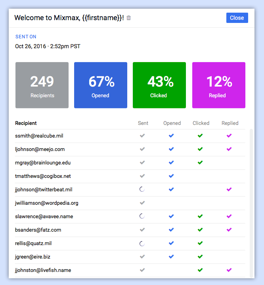The height and width of the screenshot is (285, 264).
Task: Select recipient jjohnston@livefish.name
Action: coord(43,270)
